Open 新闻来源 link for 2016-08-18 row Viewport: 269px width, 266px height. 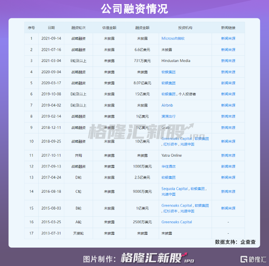pos(228,192)
